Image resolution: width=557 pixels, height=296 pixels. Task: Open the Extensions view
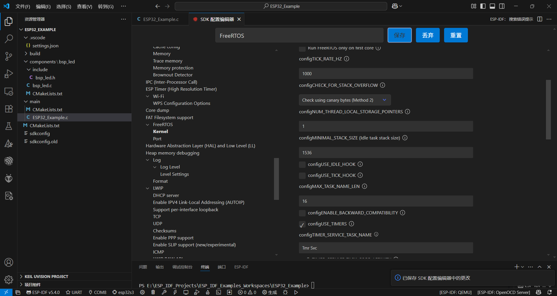(x=9, y=109)
